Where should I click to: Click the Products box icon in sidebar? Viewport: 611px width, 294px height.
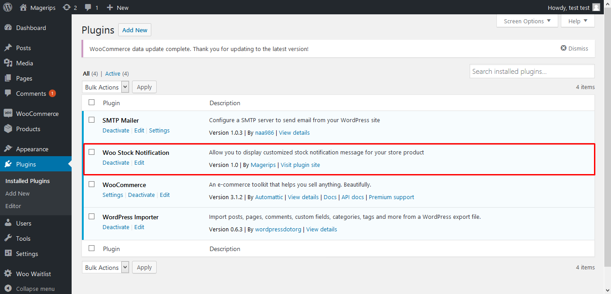[8, 129]
